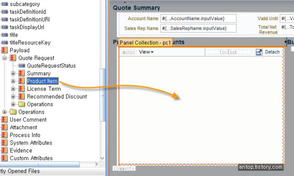Select the taskDisplayUrl tree row
Image resolution: width=294 pixels, height=176 pixels.
point(27,27)
